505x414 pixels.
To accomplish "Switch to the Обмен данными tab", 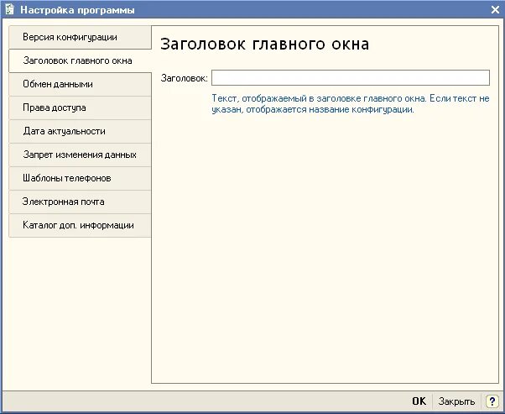I will 80,84.
